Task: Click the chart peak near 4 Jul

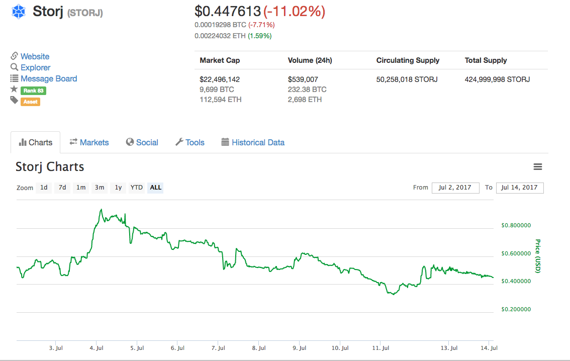Action: tap(101, 210)
